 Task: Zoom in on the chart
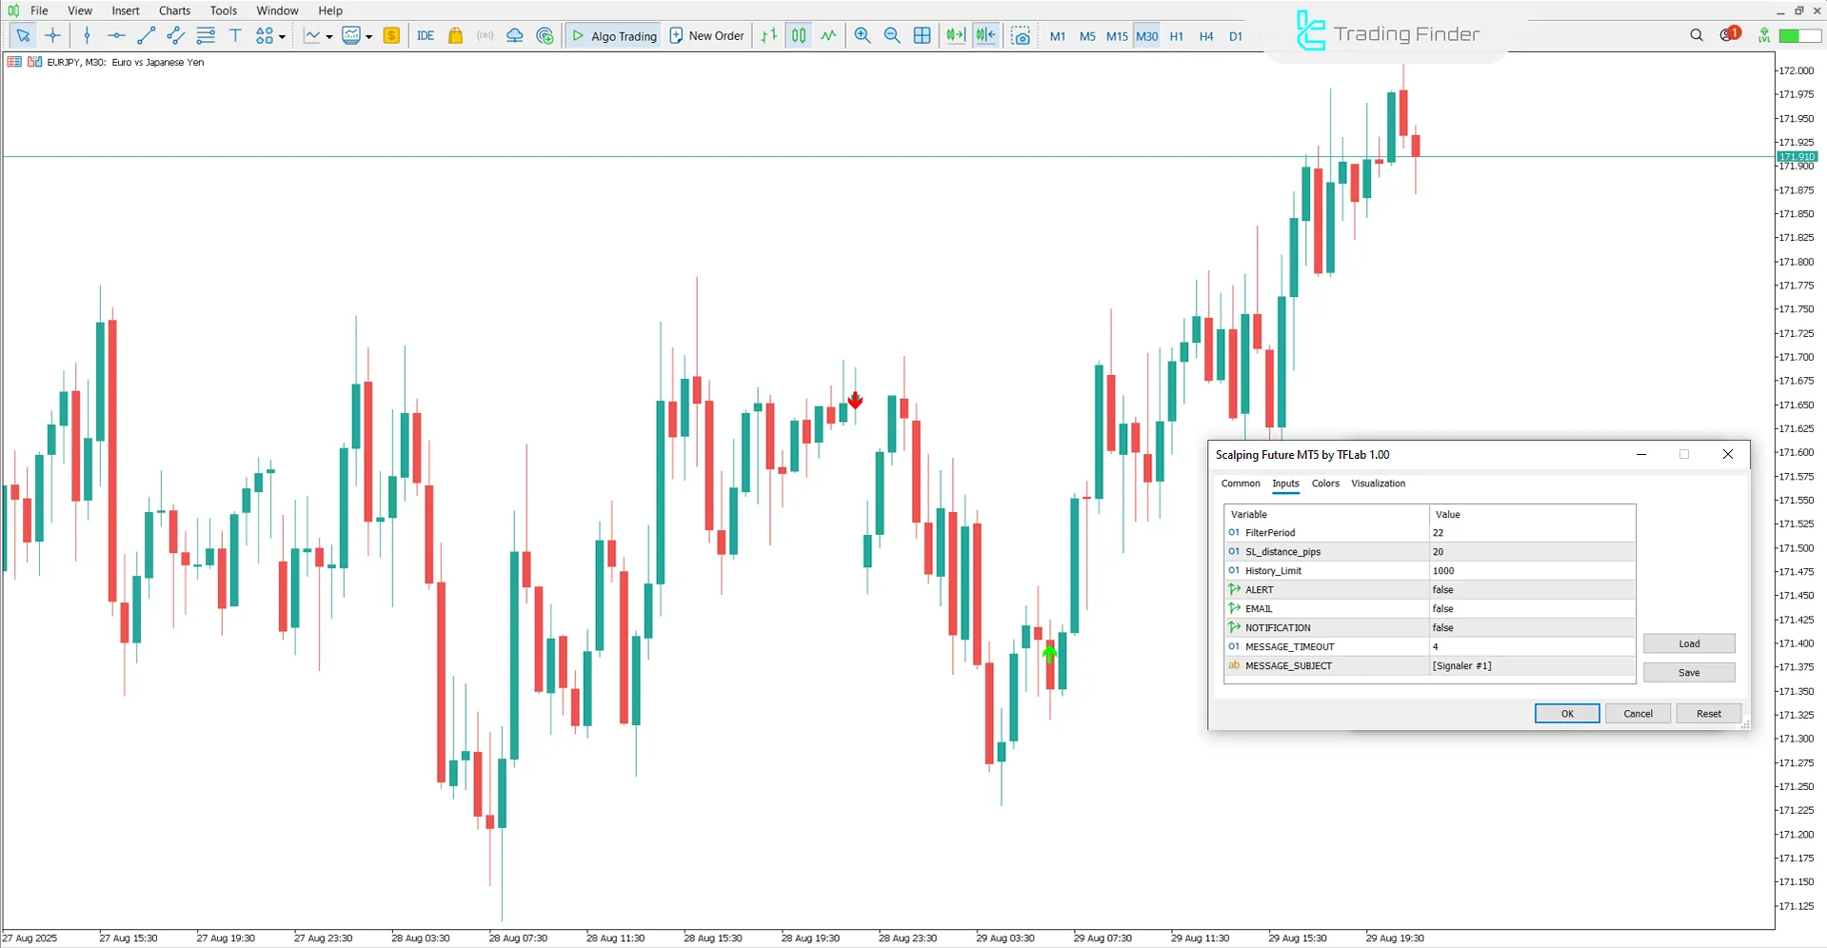tap(862, 35)
